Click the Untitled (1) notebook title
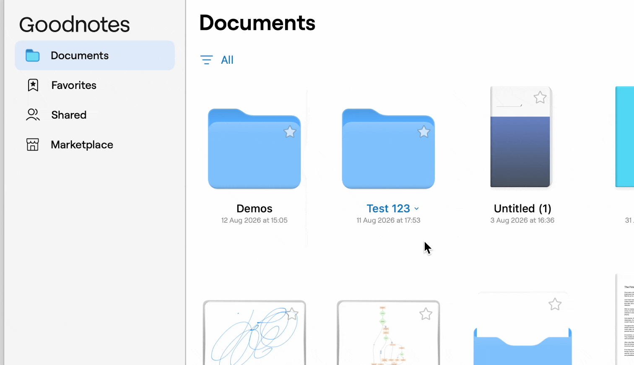The width and height of the screenshot is (634, 365). [522, 209]
